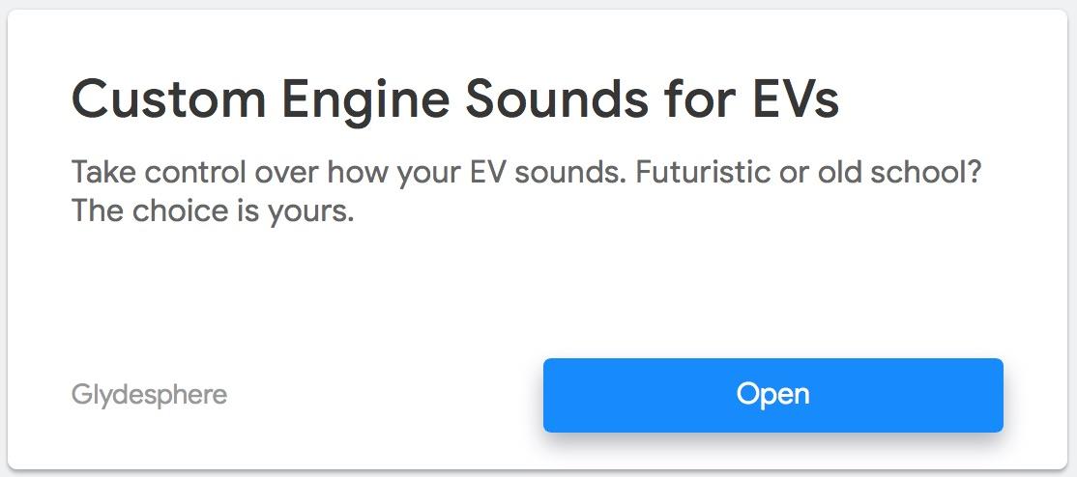Click the text "The choice is yours."

[x=213, y=212]
